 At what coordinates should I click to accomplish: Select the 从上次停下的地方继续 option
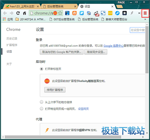click(41, 102)
